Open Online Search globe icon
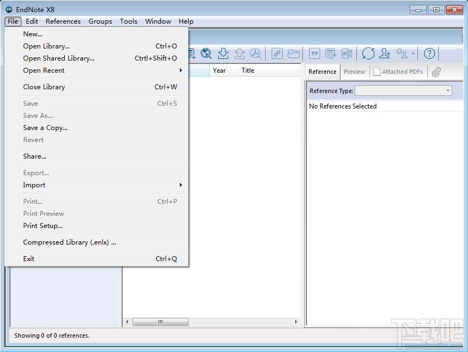The width and height of the screenshot is (468, 352). 206,53
